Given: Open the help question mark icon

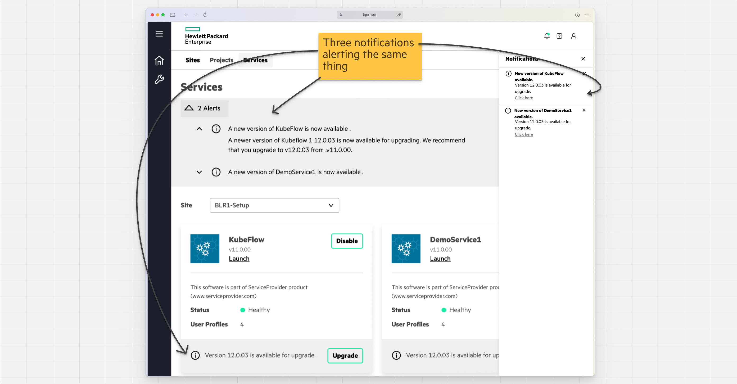Looking at the screenshot, I should click(x=559, y=36).
